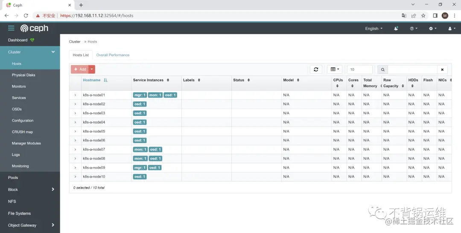Open File Systems in the sidebar
Image resolution: width=461 pixels, height=233 pixels.
19,213
